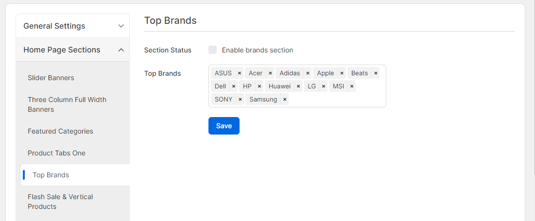Remove the Acer brand tag

click(x=270, y=73)
